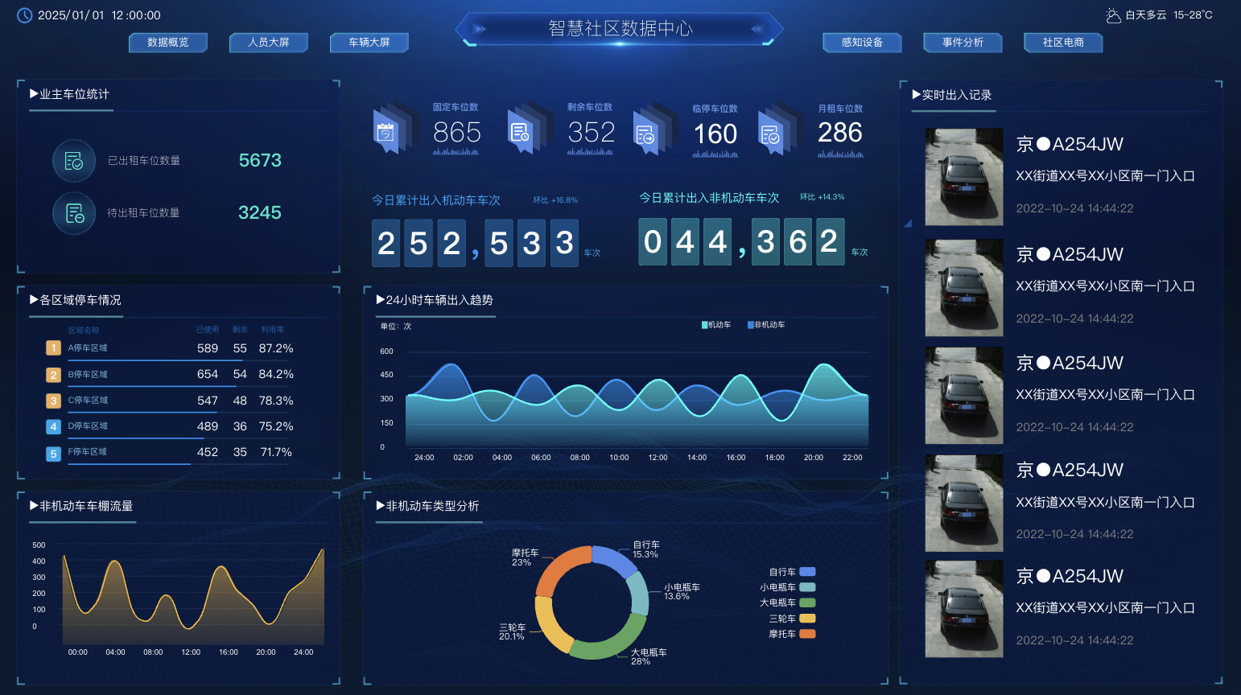The height and width of the screenshot is (695, 1241).
Task: Switch to the 车辆大屏 tab
Action: pyautogui.click(x=369, y=43)
